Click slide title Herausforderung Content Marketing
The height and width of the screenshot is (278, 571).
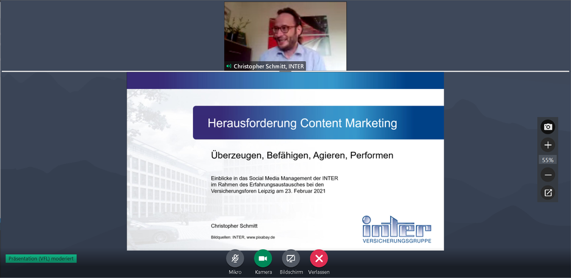click(303, 123)
